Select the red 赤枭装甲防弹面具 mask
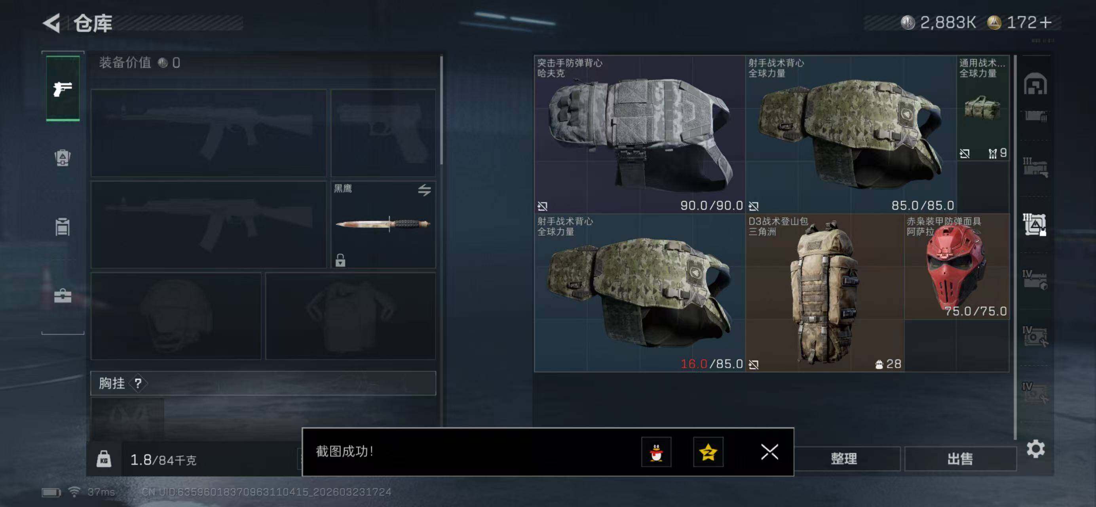This screenshot has height=507, width=1096. click(956, 267)
